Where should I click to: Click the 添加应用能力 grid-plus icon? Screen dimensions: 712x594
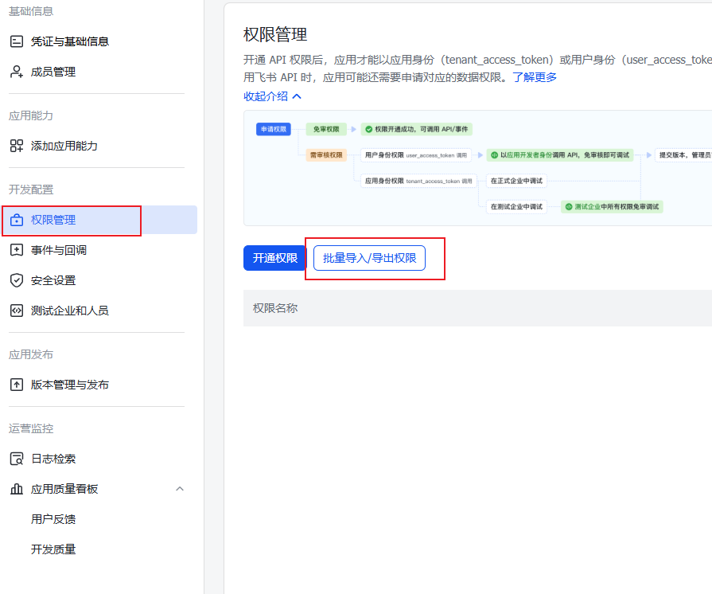17,146
